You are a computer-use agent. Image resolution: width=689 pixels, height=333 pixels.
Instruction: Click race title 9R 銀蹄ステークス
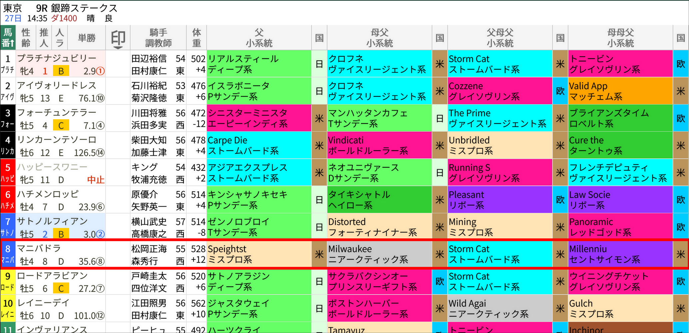point(77,8)
